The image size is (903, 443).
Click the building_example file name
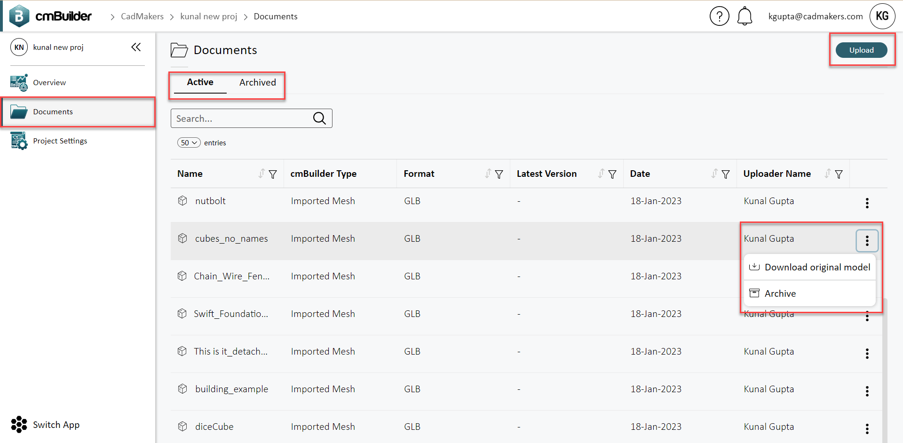[232, 389]
